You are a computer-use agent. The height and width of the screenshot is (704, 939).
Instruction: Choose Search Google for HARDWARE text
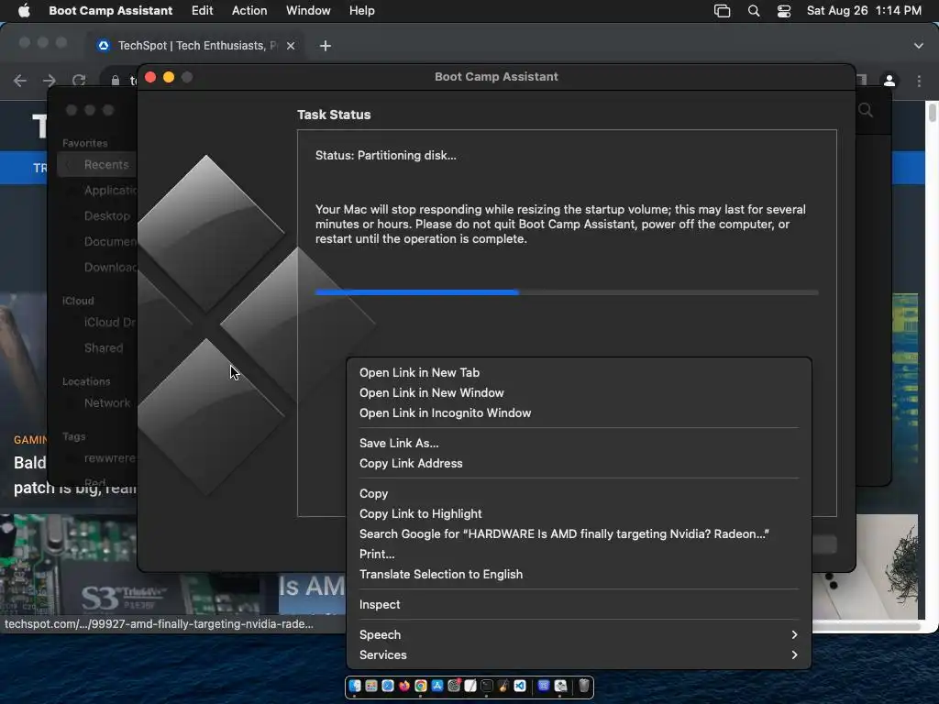(x=579, y=534)
